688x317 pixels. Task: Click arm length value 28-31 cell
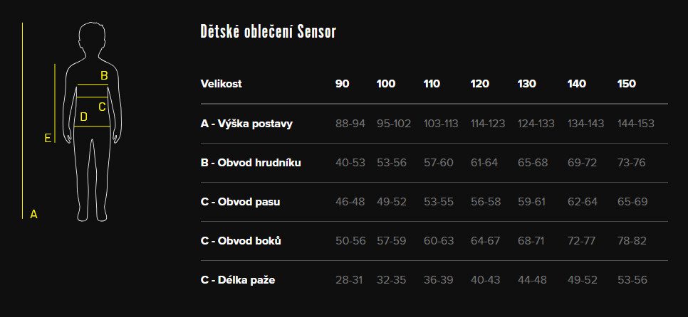click(349, 280)
